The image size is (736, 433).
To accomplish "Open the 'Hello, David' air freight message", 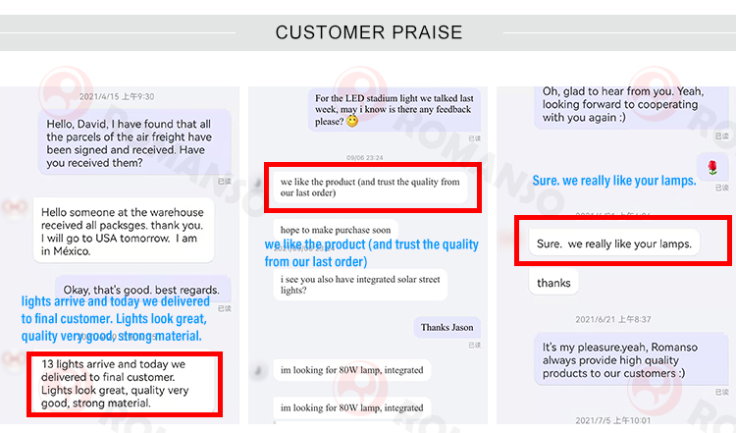I will click(134, 142).
